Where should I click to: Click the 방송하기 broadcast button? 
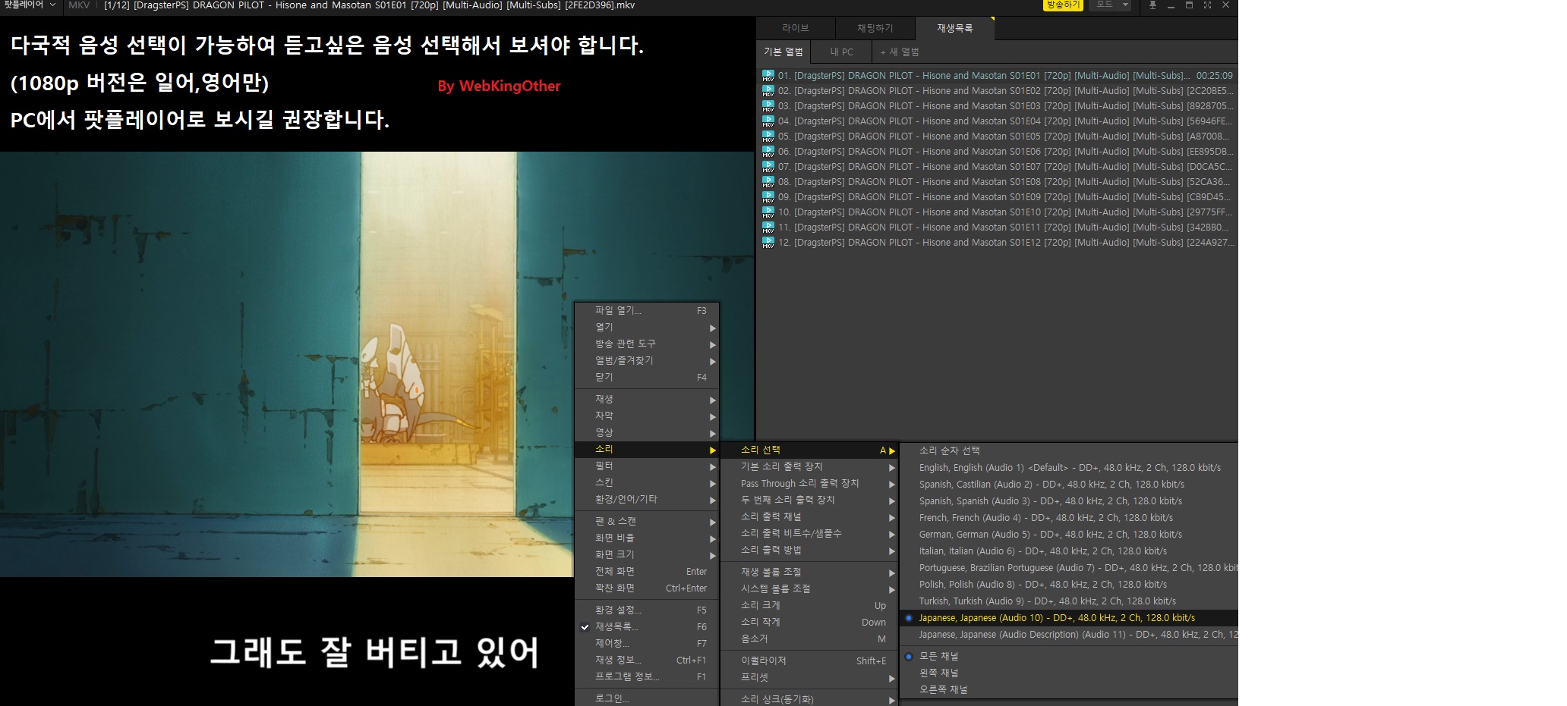coord(1063,5)
